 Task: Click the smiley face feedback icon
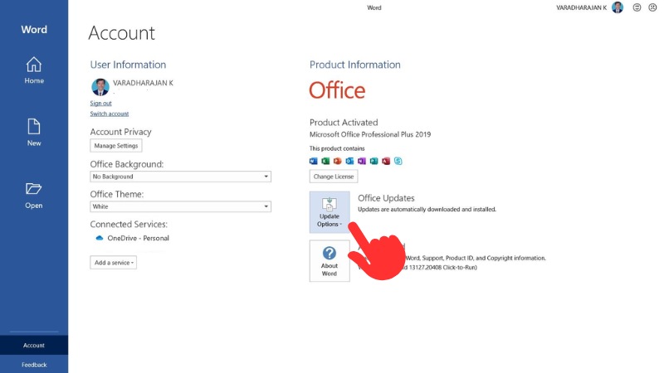[637, 7]
